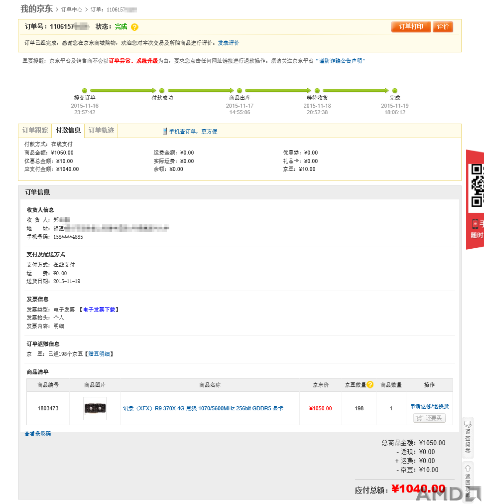Click the question mark next to 京豆数量

pos(370,385)
